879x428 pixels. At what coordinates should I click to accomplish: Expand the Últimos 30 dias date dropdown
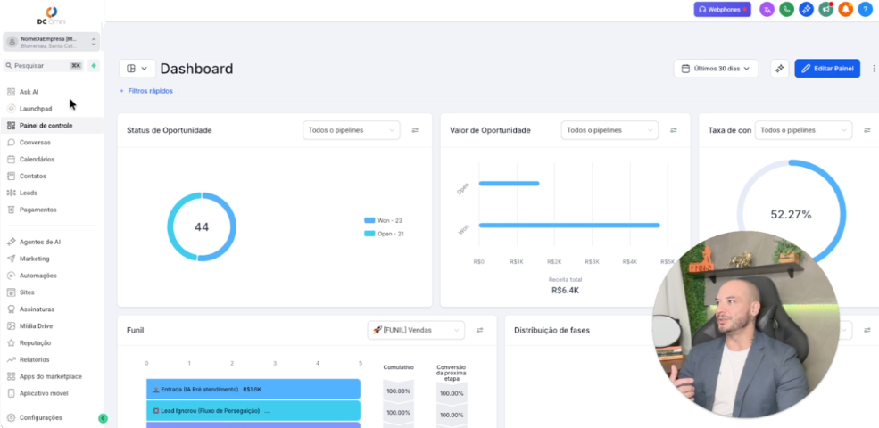pos(716,69)
